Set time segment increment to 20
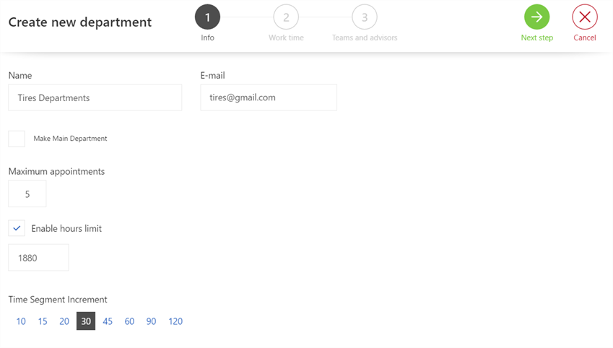Viewport: 613px width, 348px height. tap(64, 321)
